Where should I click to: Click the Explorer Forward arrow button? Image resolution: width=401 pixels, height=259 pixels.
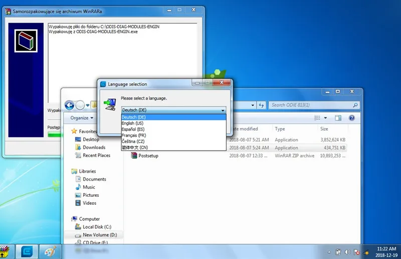click(80, 105)
